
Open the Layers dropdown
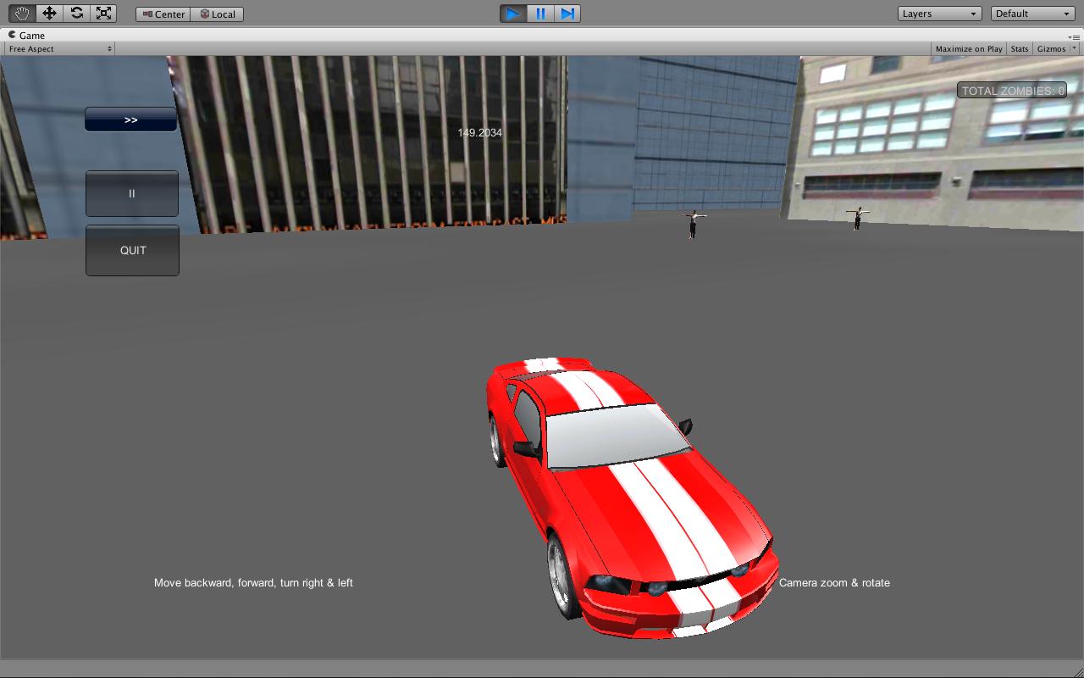coord(939,14)
